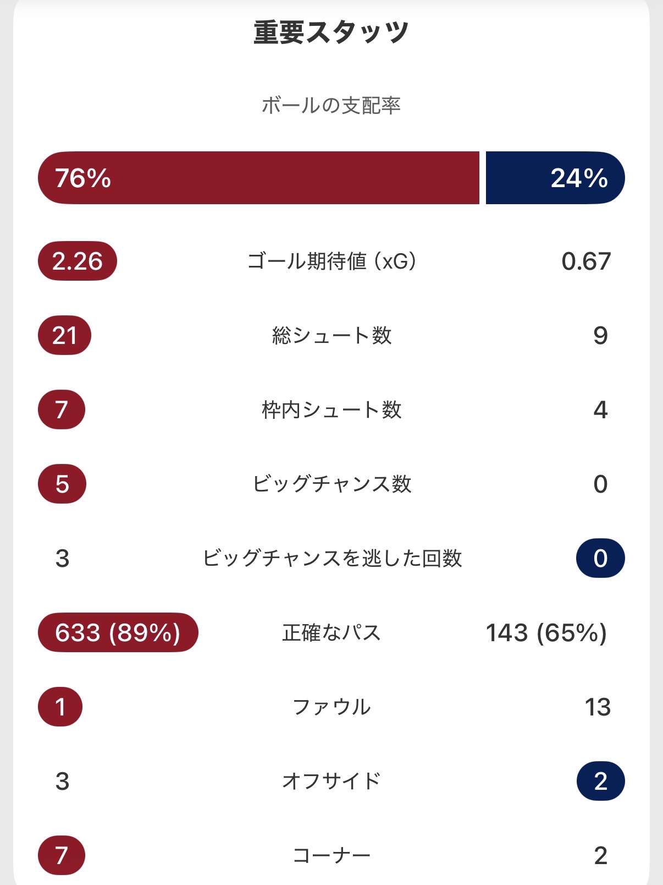
Task: Select the red 21 total shots badge
Action: tap(64, 335)
